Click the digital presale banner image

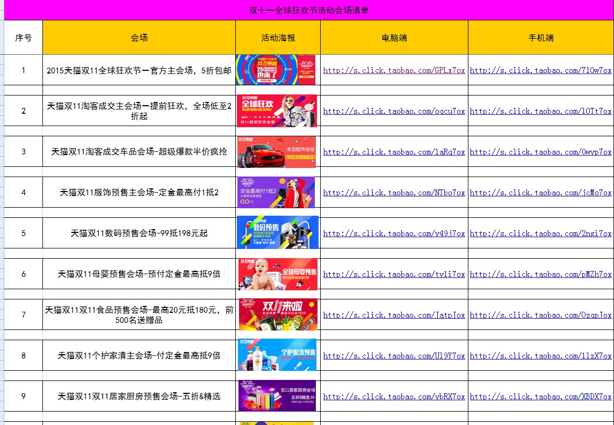(277, 233)
